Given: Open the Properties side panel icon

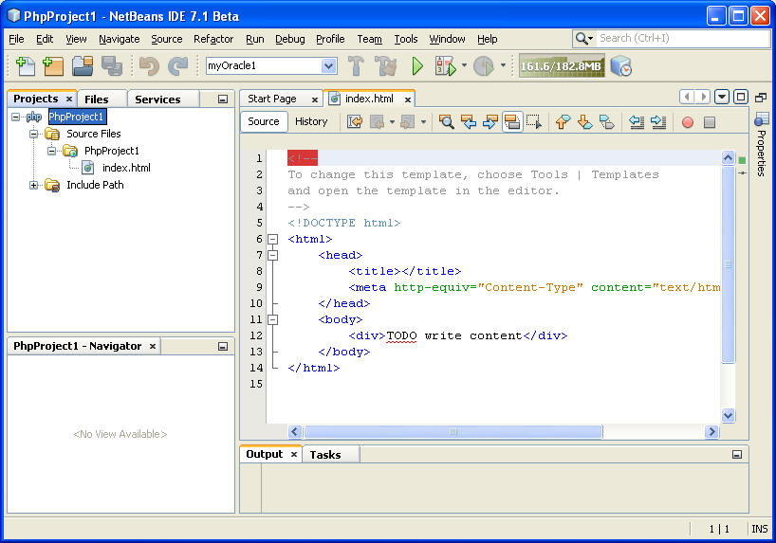Looking at the screenshot, I should click(x=761, y=119).
